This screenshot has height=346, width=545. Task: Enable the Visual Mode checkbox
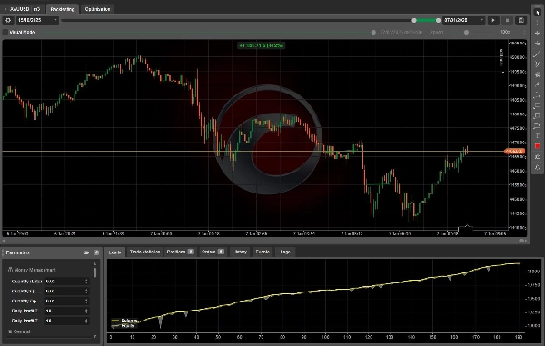point(5,32)
